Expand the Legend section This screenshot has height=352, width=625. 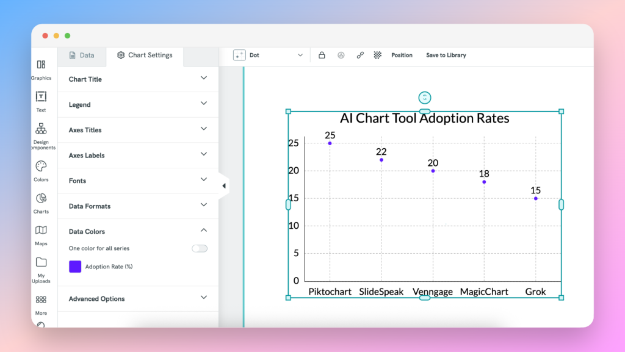pyautogui.click(x=138, y=104)
